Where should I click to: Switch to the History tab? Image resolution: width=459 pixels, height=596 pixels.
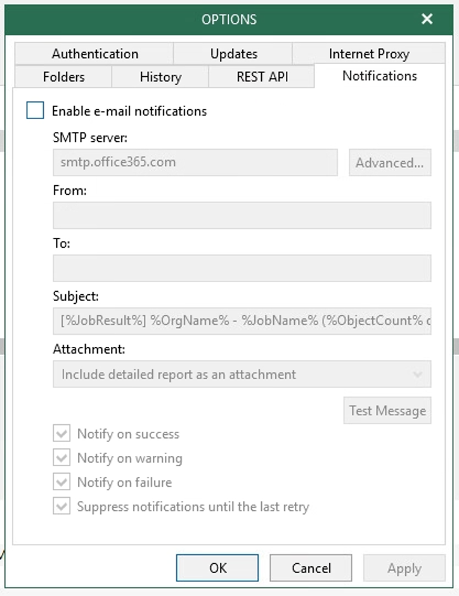160,77
